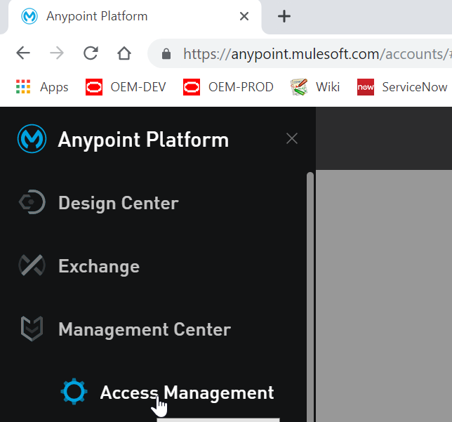Select Management Center in the sidebar
The image size is (452, 422).
pyautogui.click(x=144, y=329)
